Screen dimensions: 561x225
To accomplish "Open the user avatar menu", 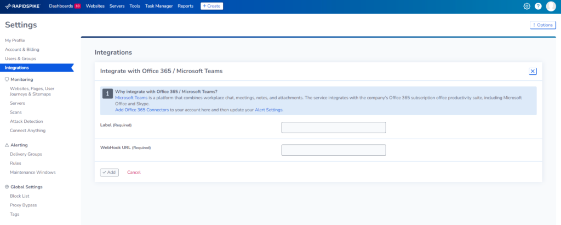I will tap(551, 6).
